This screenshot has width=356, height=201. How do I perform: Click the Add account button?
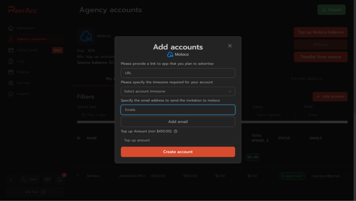(x=330, y=97)
